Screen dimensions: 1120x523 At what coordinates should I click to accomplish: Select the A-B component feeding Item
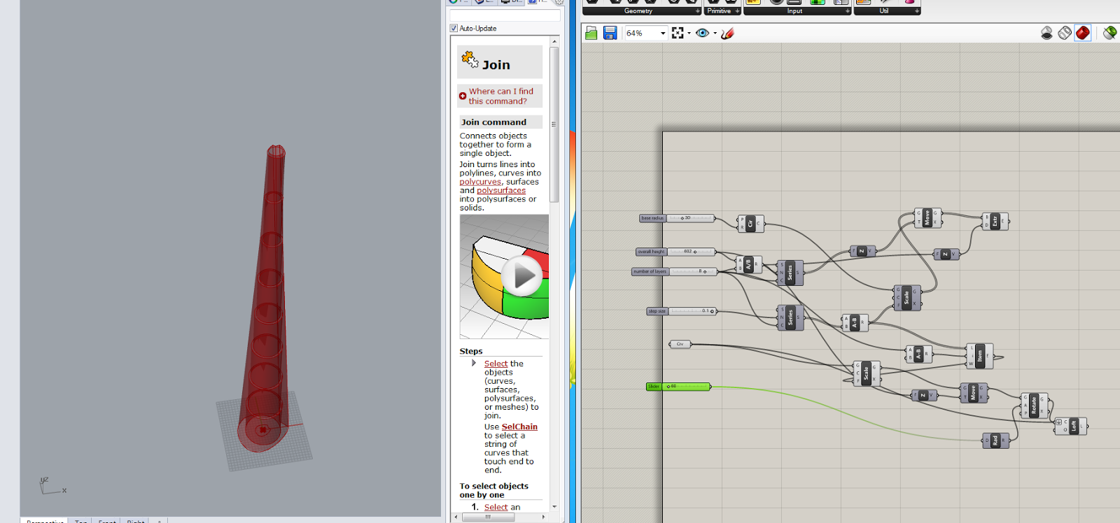point(919,354)
